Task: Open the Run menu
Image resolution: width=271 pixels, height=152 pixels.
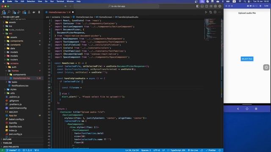Action: pos(52,1)
